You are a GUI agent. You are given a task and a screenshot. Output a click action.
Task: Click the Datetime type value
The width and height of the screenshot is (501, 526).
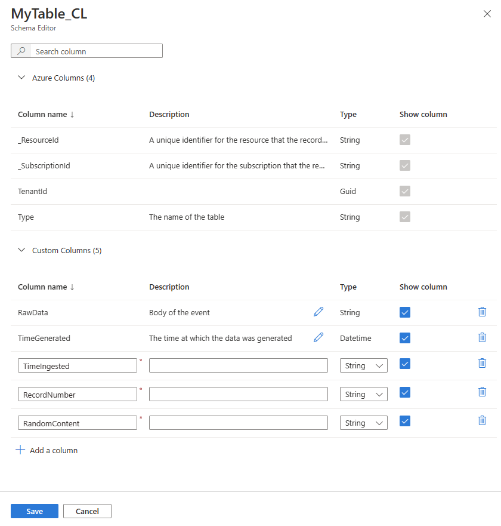pyautogui.click(x=355, y=338)
